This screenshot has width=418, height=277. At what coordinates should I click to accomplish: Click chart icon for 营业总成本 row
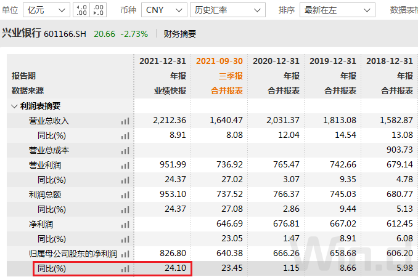click(126, 151)
